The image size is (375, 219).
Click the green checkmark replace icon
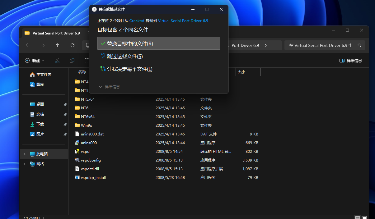[x=103, y=43]
